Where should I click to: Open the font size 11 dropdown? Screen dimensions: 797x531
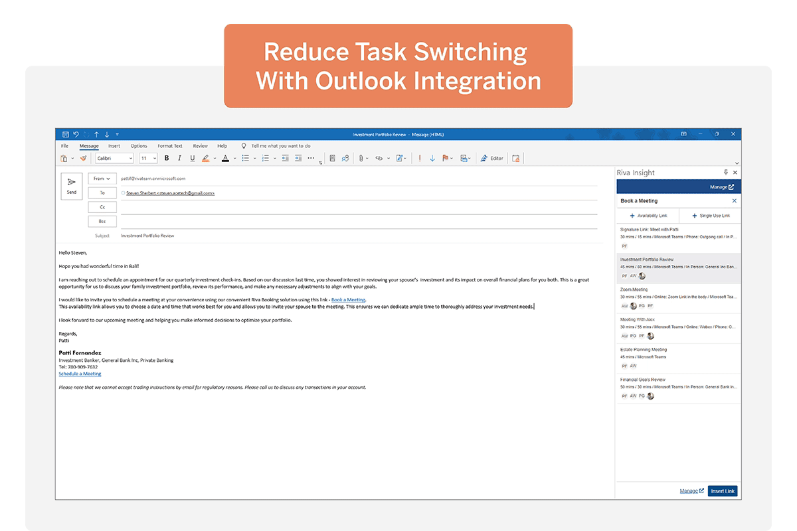tap(155, 159)
